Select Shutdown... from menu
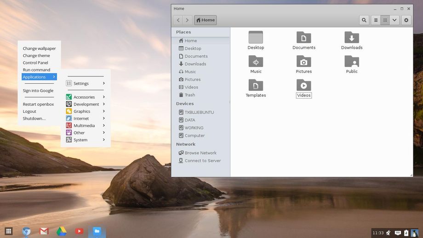Image resolution: width=423 pixels, height=238 pixels. 39,118
